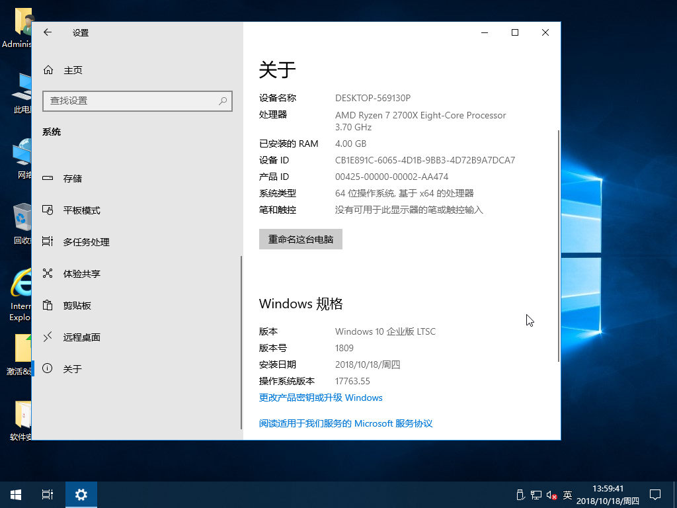Screen dimensions: 677x508
Task: Click the 系统 sidebar heading
Action: point(52,132)
